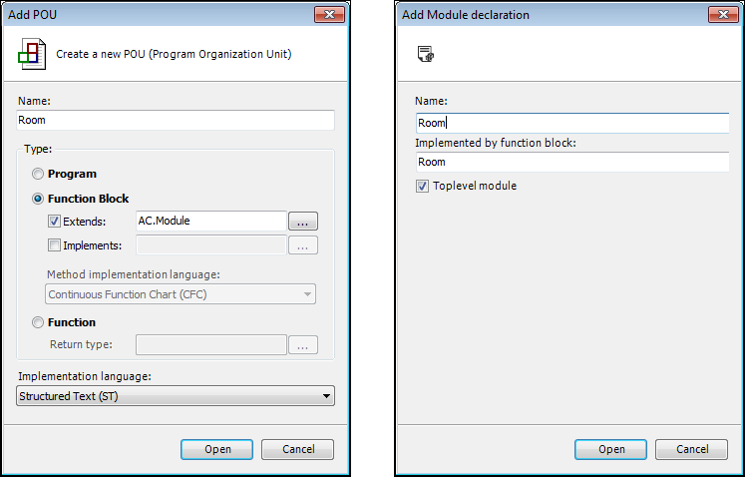Click Open in the Add POU dialog
This screenshot has height=477, width=745.
217,449
